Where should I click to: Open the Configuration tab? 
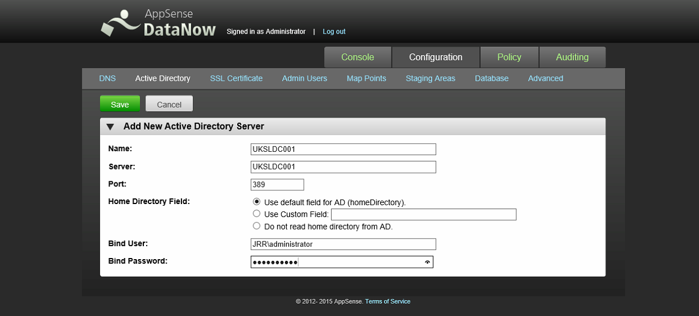[x=436, y=57]
